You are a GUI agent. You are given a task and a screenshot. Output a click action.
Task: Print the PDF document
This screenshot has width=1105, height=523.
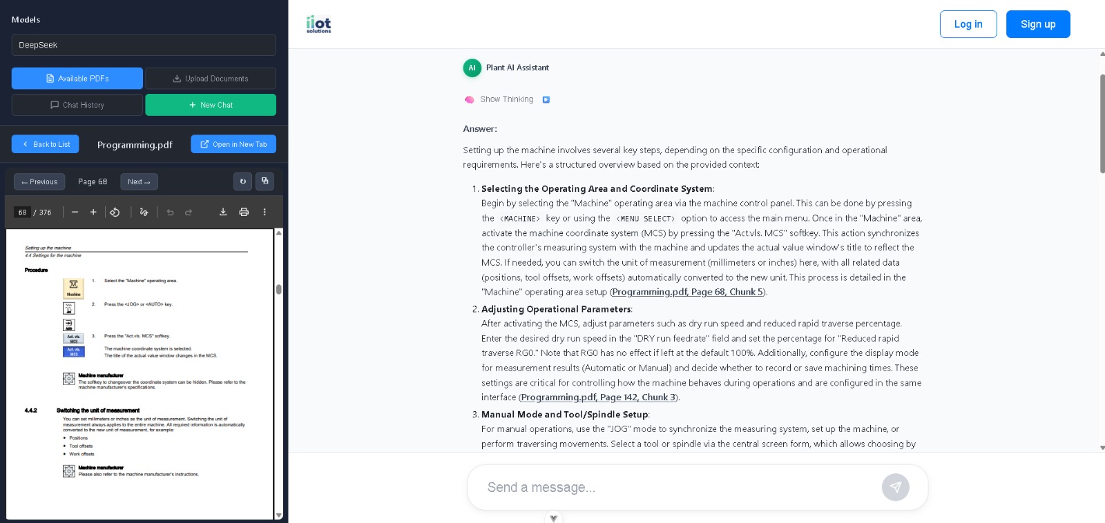pos(244,213)
